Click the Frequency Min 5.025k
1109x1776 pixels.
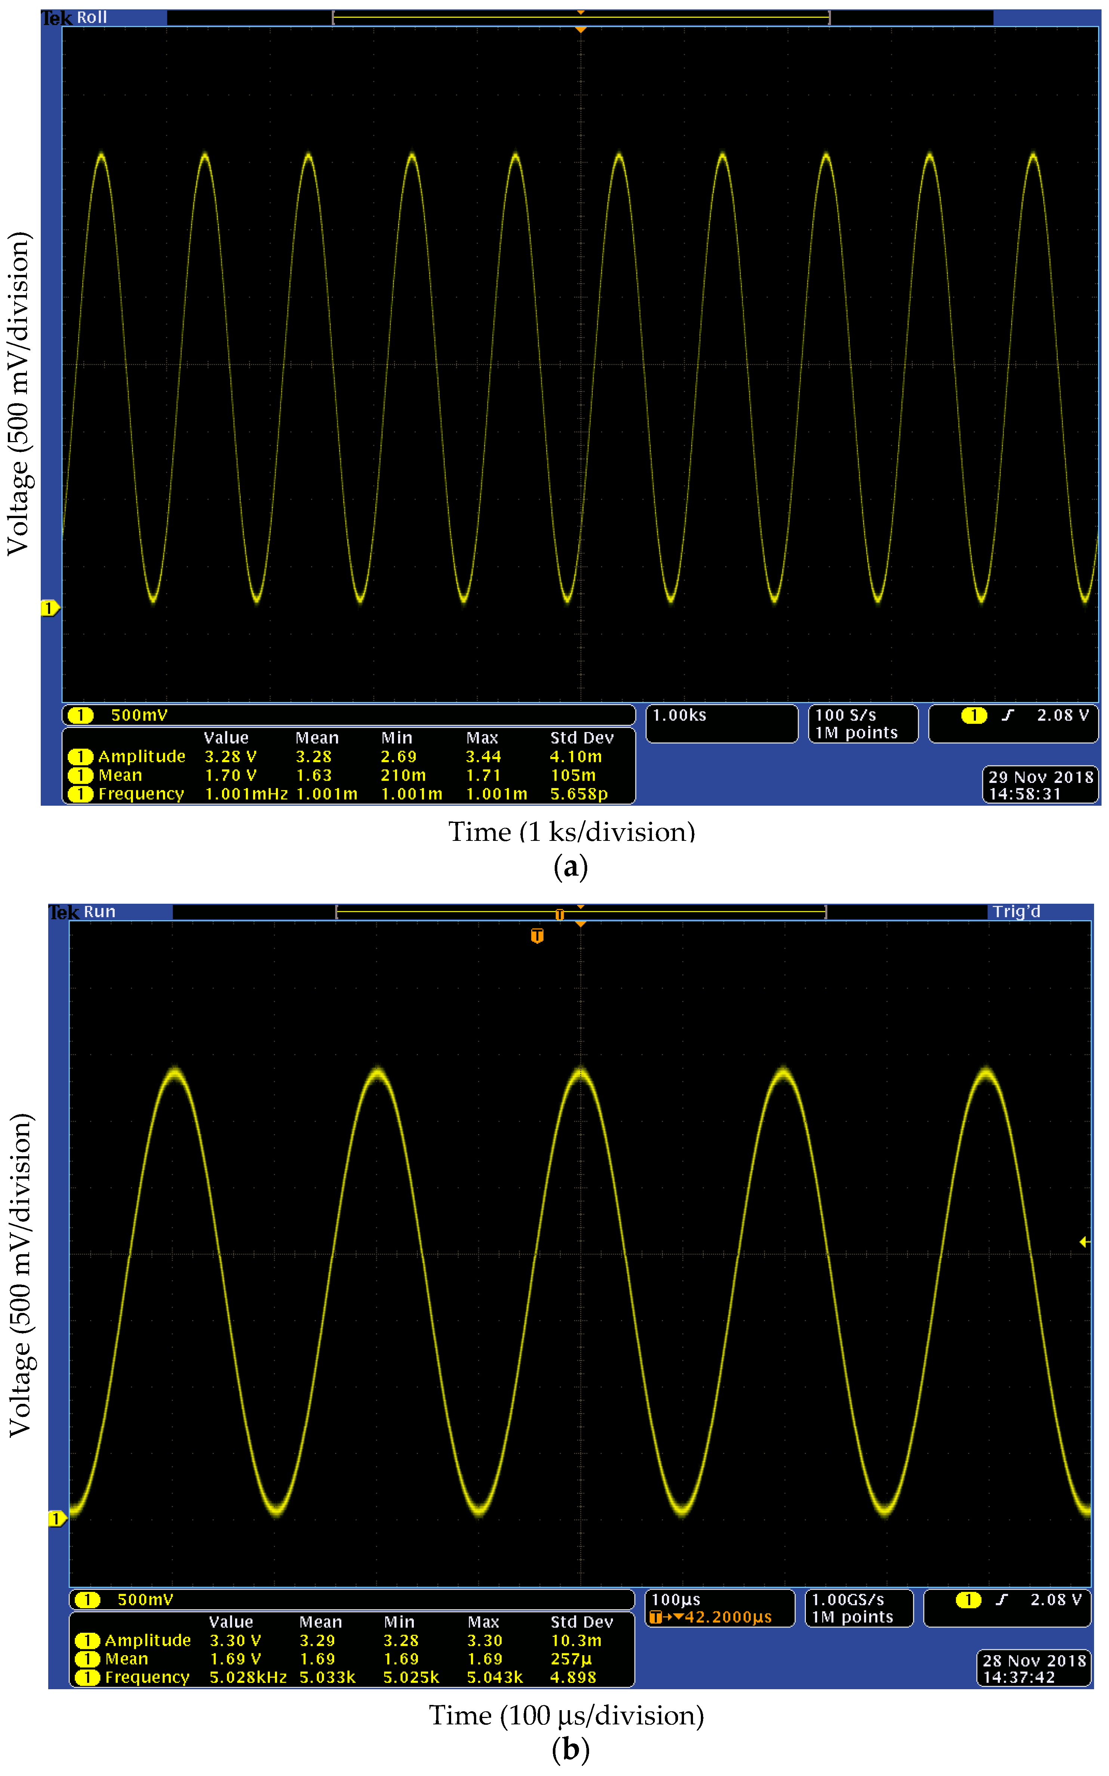411,1678
